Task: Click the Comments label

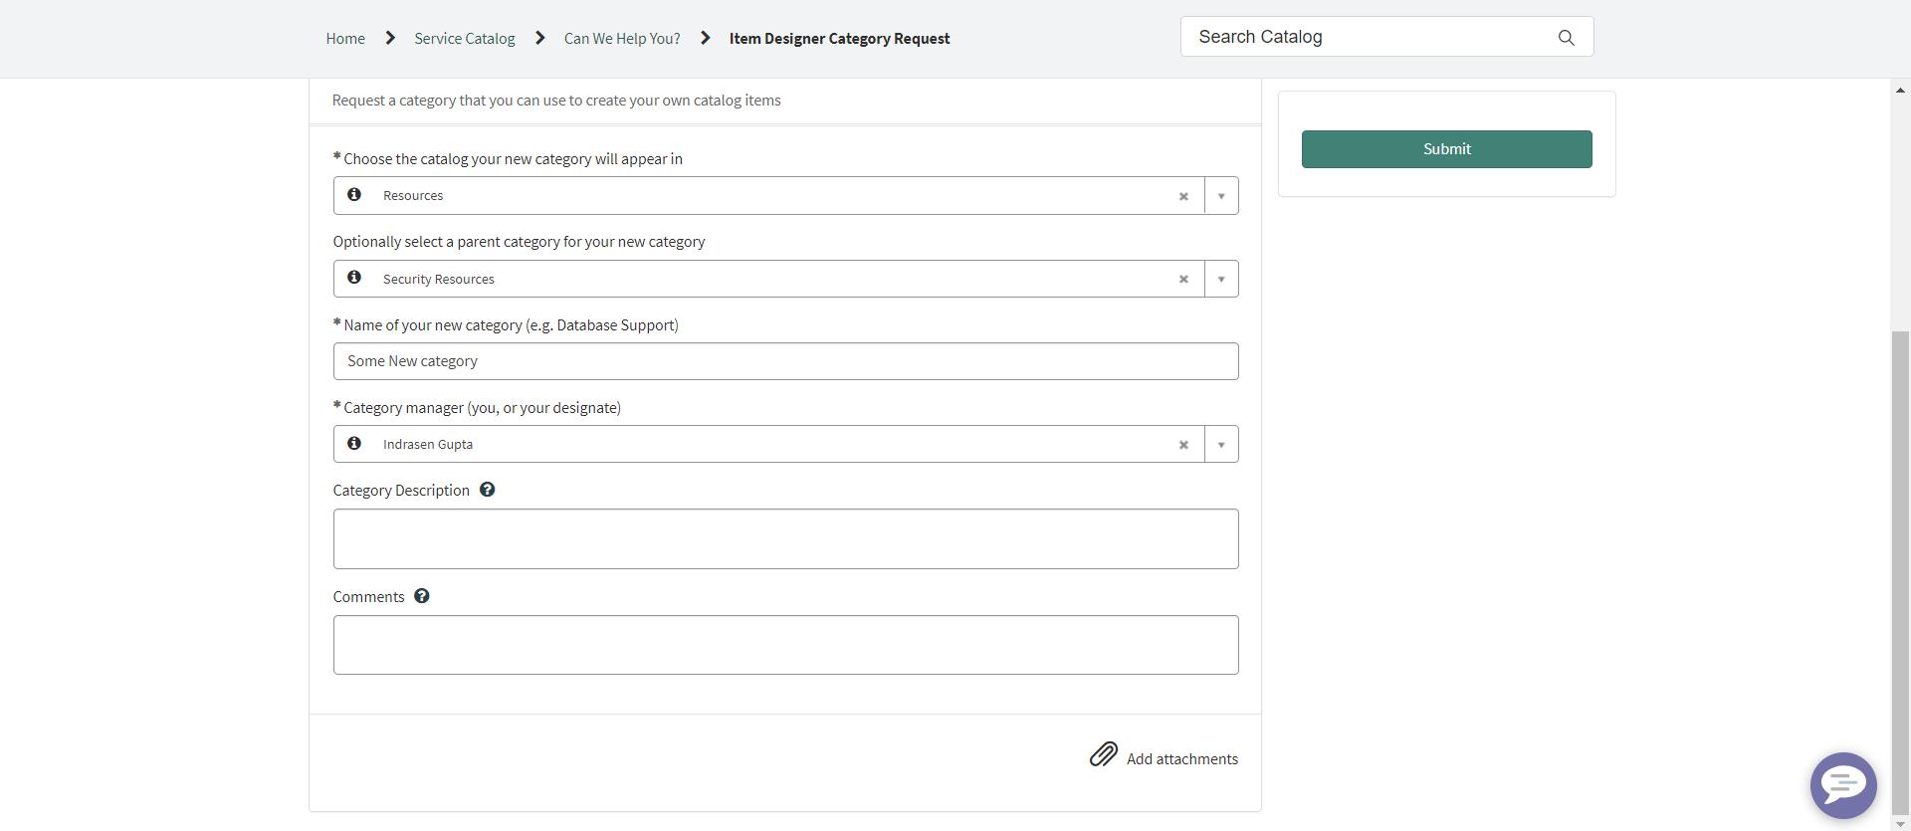Action: (368, 597)
